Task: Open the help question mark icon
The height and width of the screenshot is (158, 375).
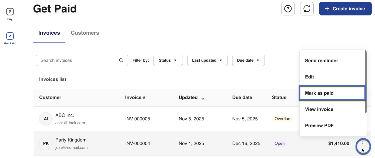Action: click(288, 9)
